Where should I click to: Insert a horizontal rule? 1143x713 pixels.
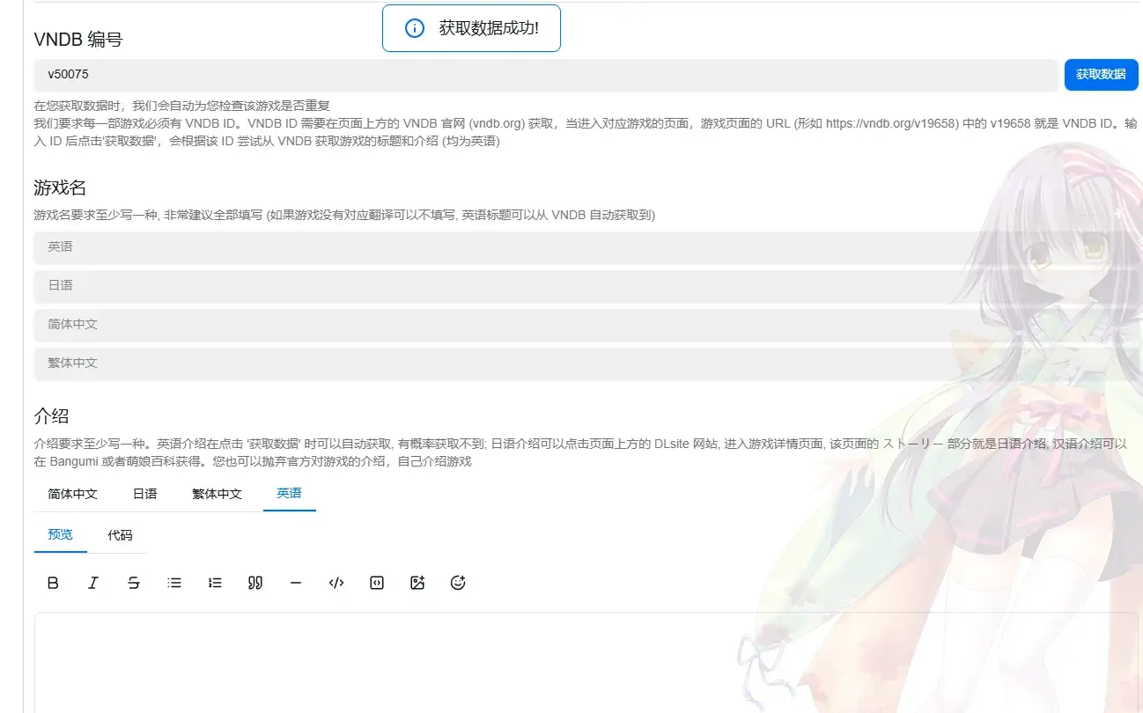coord(296,583)
